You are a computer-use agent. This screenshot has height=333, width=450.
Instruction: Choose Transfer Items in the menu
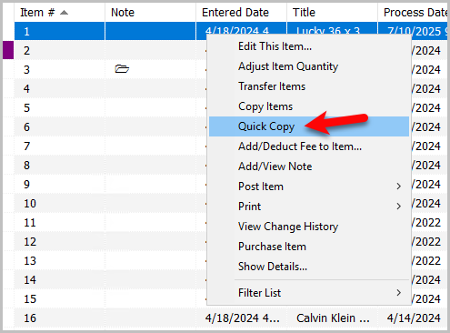[309, 86]
